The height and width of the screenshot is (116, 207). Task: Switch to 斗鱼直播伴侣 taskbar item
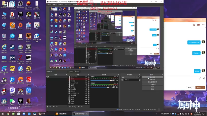point(63,114)
